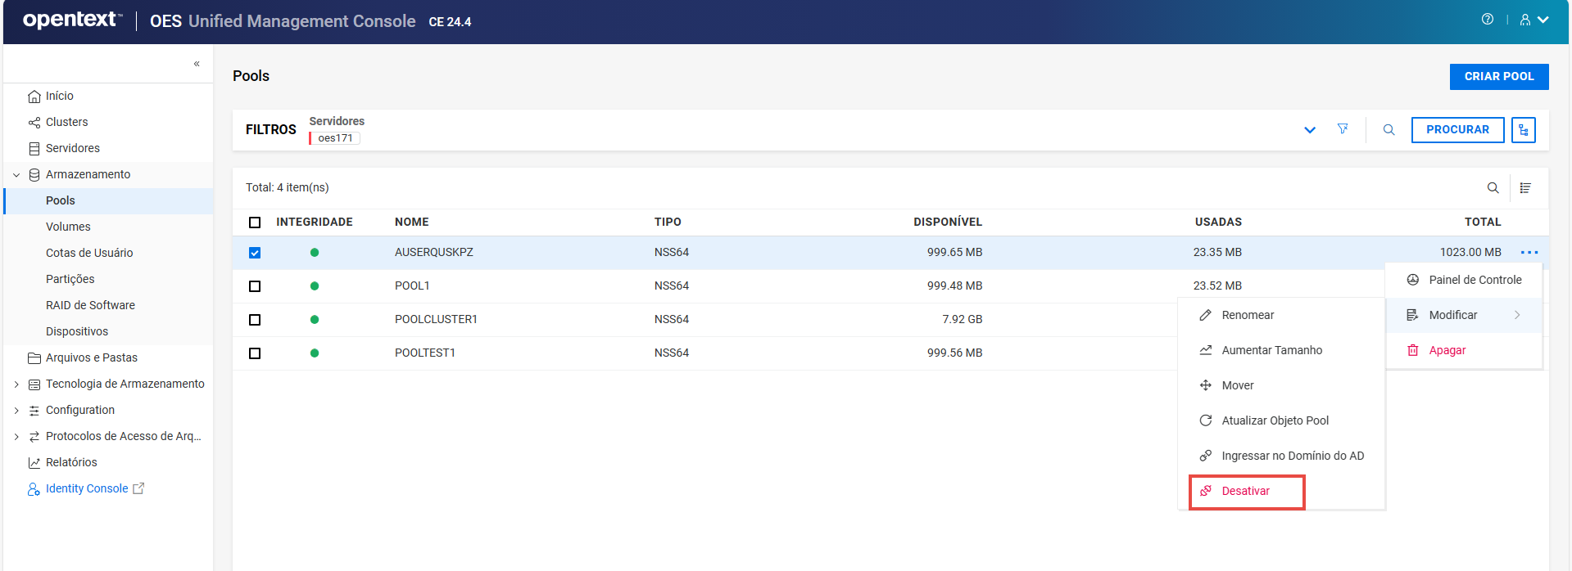Click the table search magnifier icon
The image size is (1572, 571).
tap(1493, 188)
